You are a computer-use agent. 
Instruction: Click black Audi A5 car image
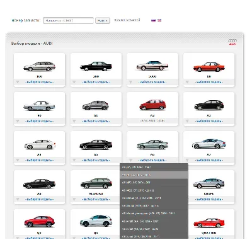pyautogui.click(x=96, y=144)
